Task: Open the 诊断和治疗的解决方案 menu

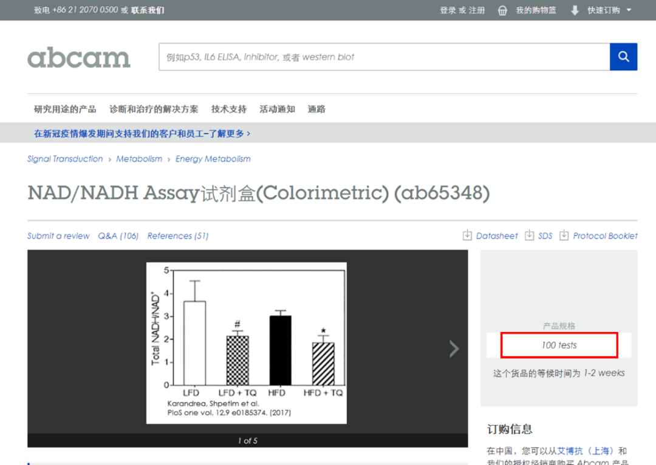Action: (154, 109)
